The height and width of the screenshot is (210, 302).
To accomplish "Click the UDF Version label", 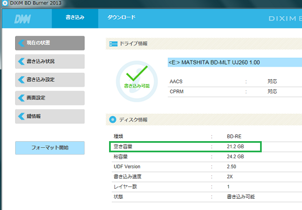I will (127, 167).
